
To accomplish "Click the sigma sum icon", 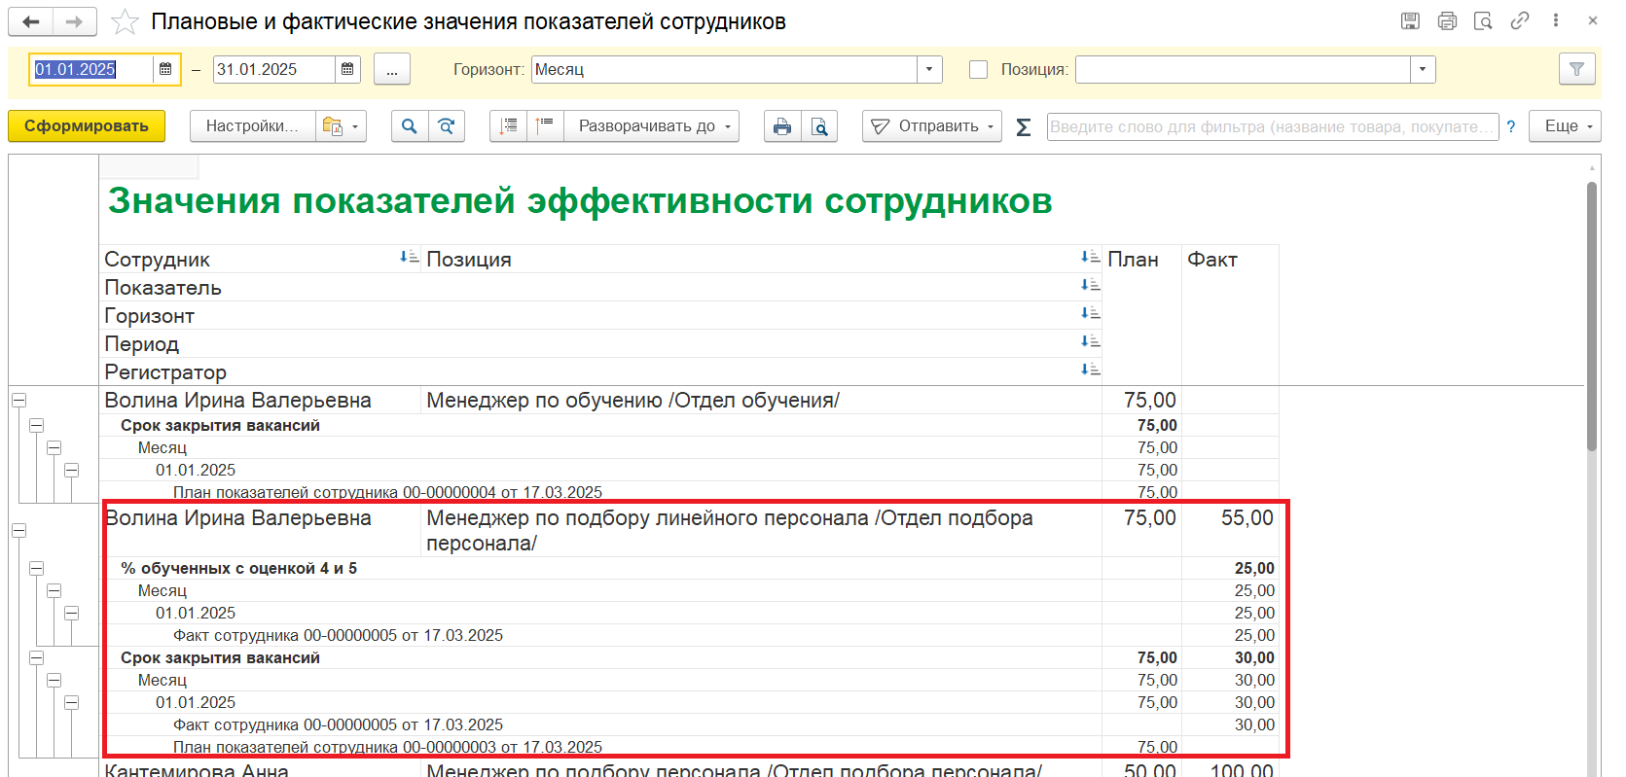I will (x=1023, y=127).
